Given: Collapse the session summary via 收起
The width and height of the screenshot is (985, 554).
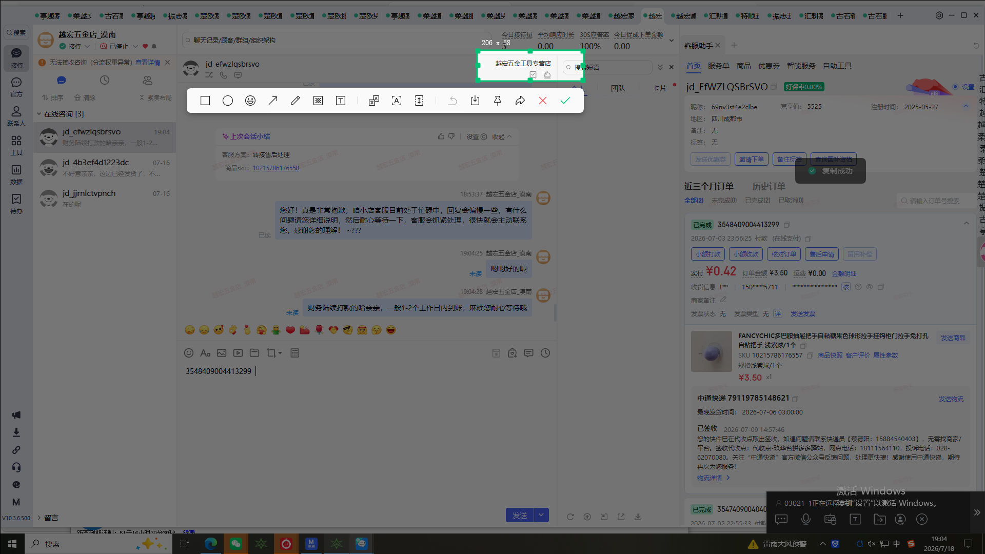Looking at the screenshot, I should coord(502,137).
